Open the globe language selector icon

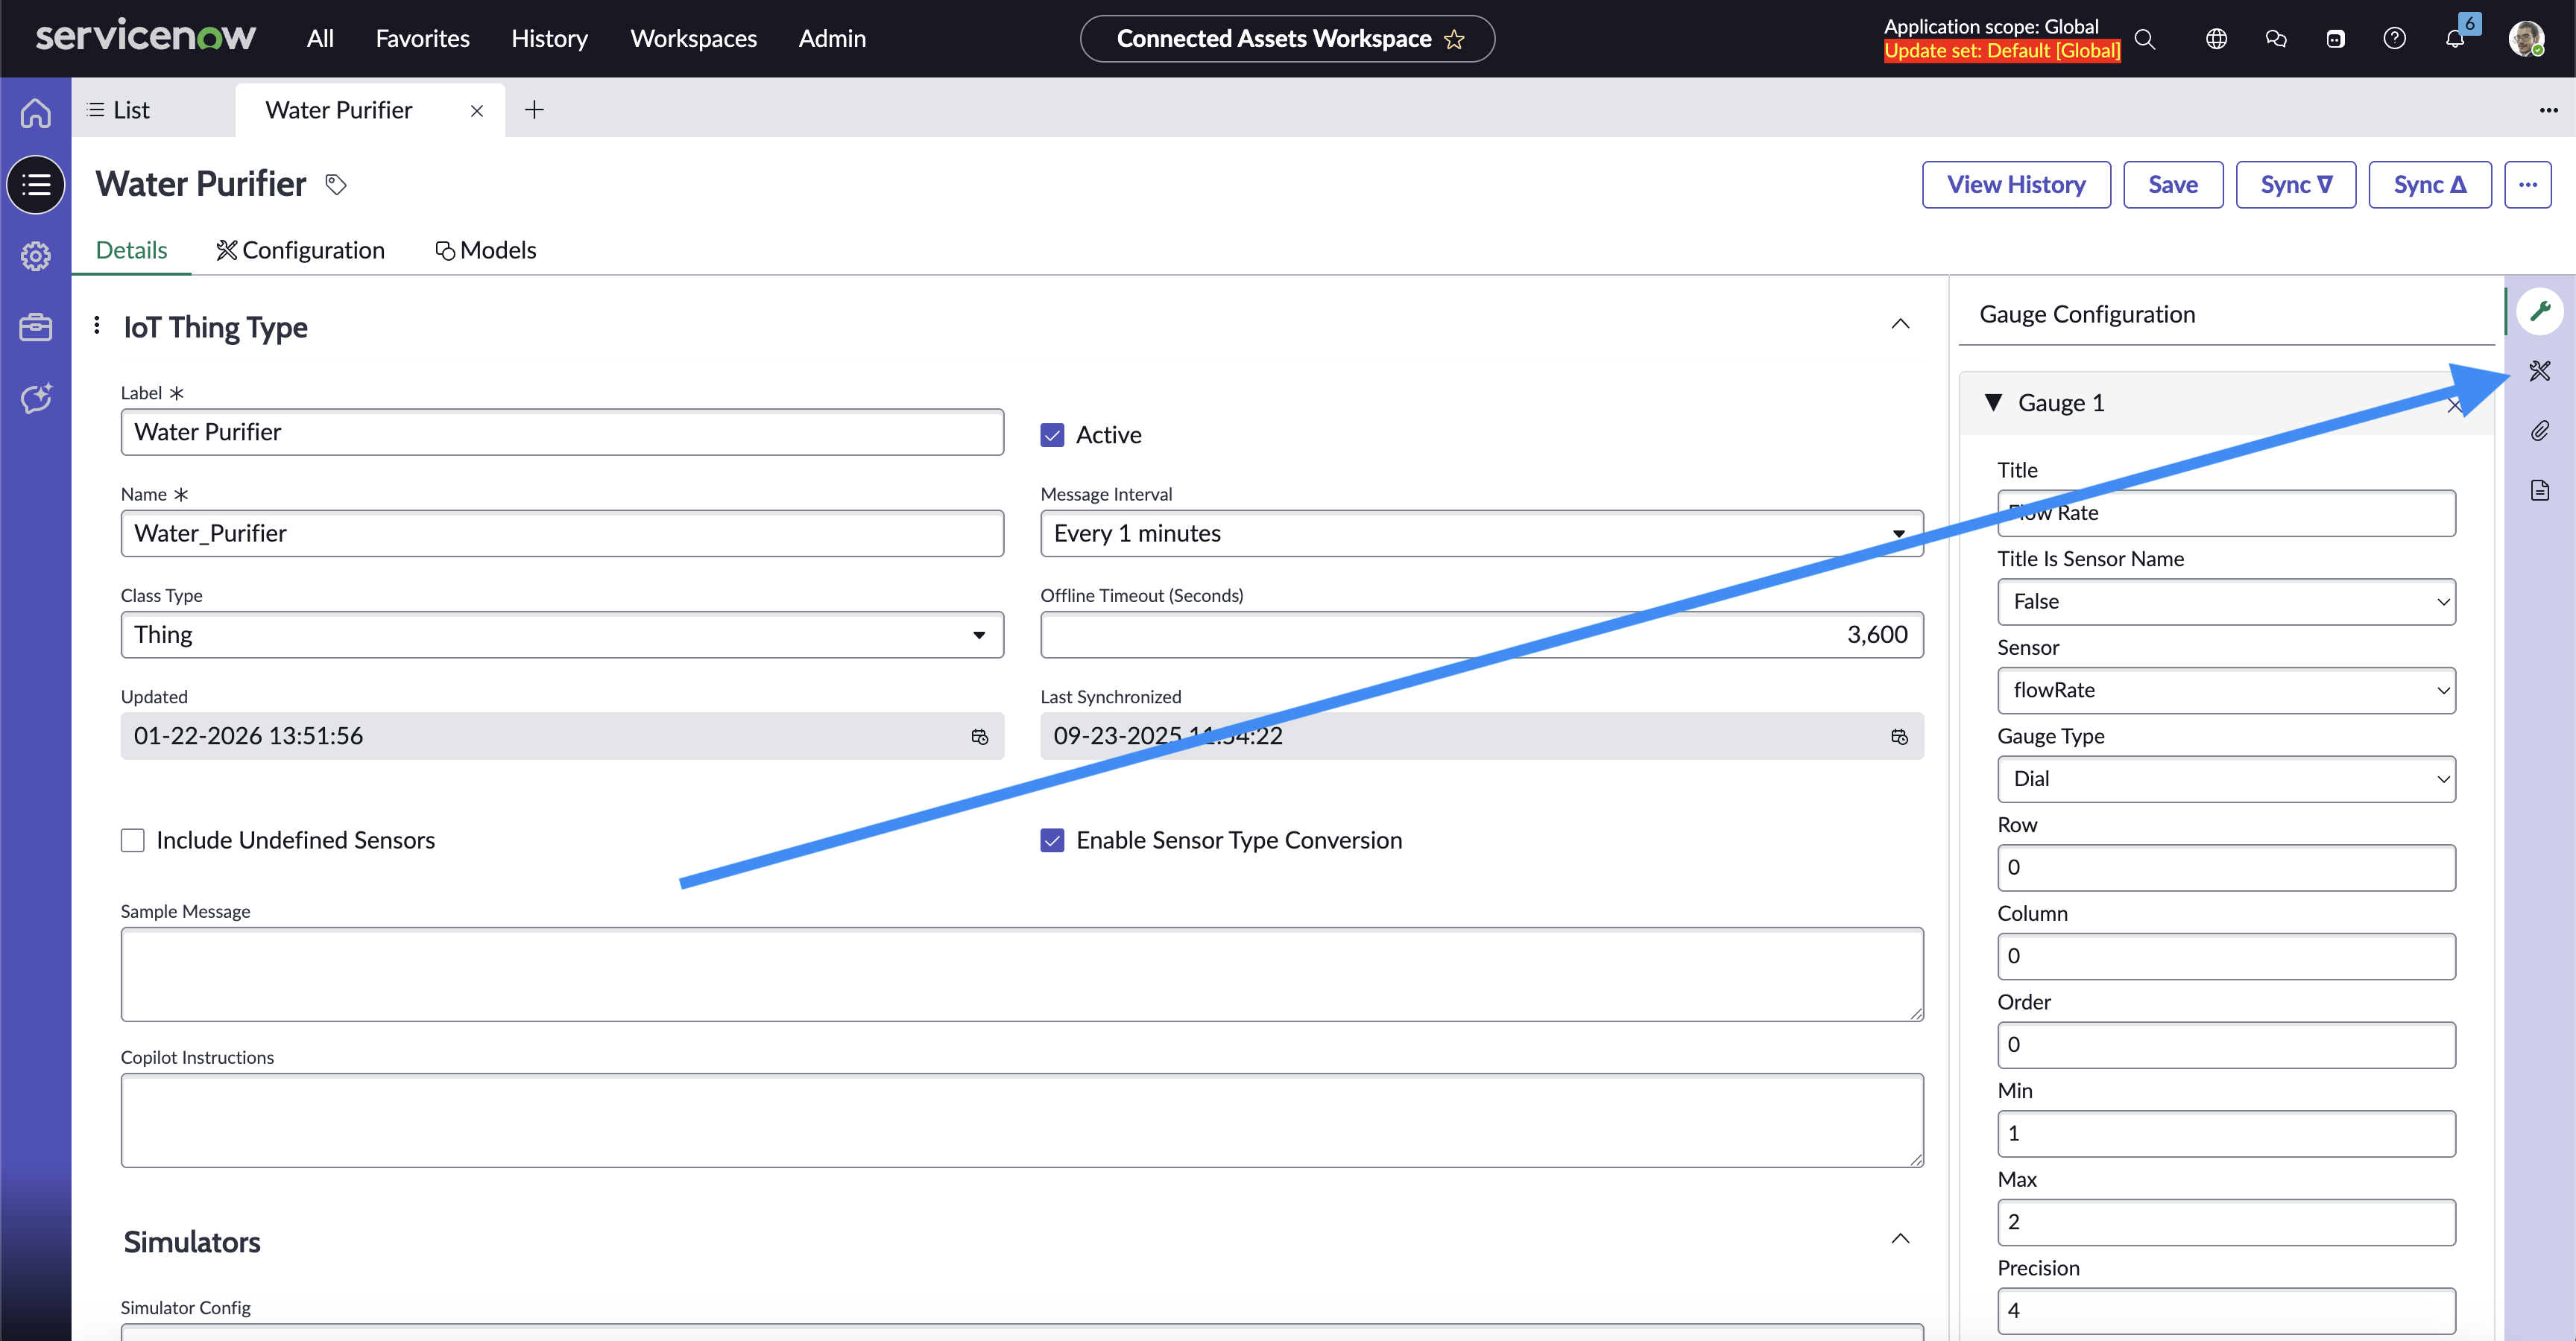2216,39
